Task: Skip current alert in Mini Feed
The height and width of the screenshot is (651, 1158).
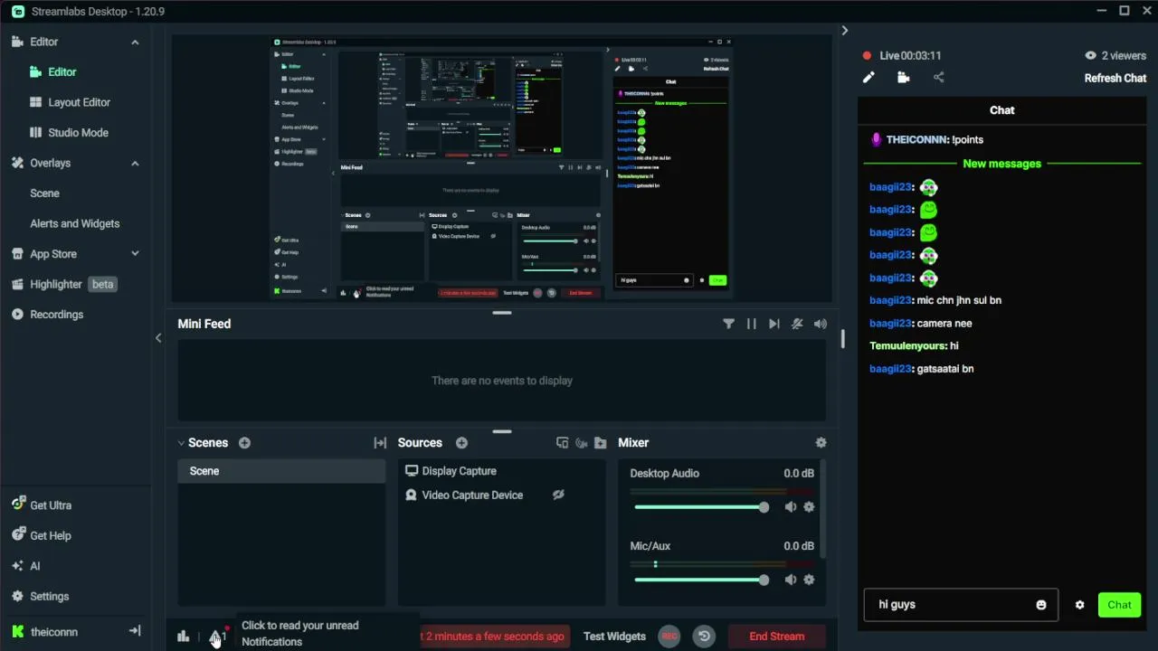Action: tap(774, 324)
